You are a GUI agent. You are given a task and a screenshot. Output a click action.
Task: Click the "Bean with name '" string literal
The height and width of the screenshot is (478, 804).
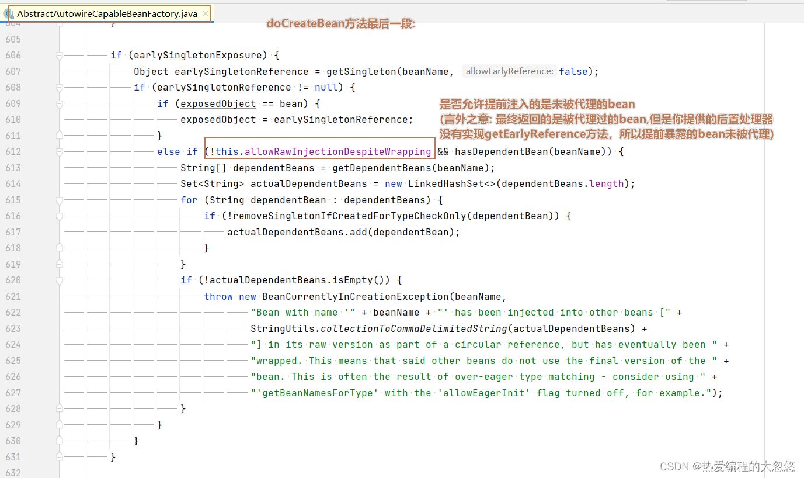302,313
